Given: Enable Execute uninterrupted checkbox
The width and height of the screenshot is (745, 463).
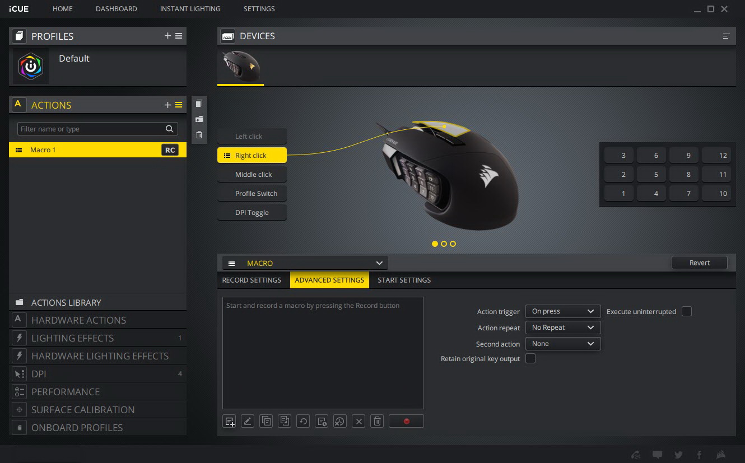Looking at the screenshot, I should 687,311.
